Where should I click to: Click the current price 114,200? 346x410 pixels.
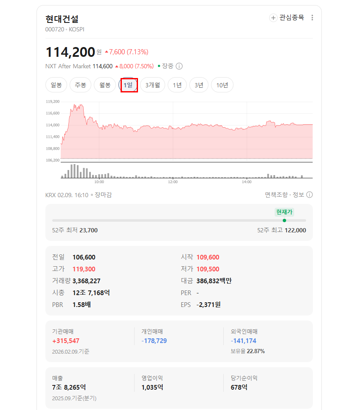click(70, 52)
